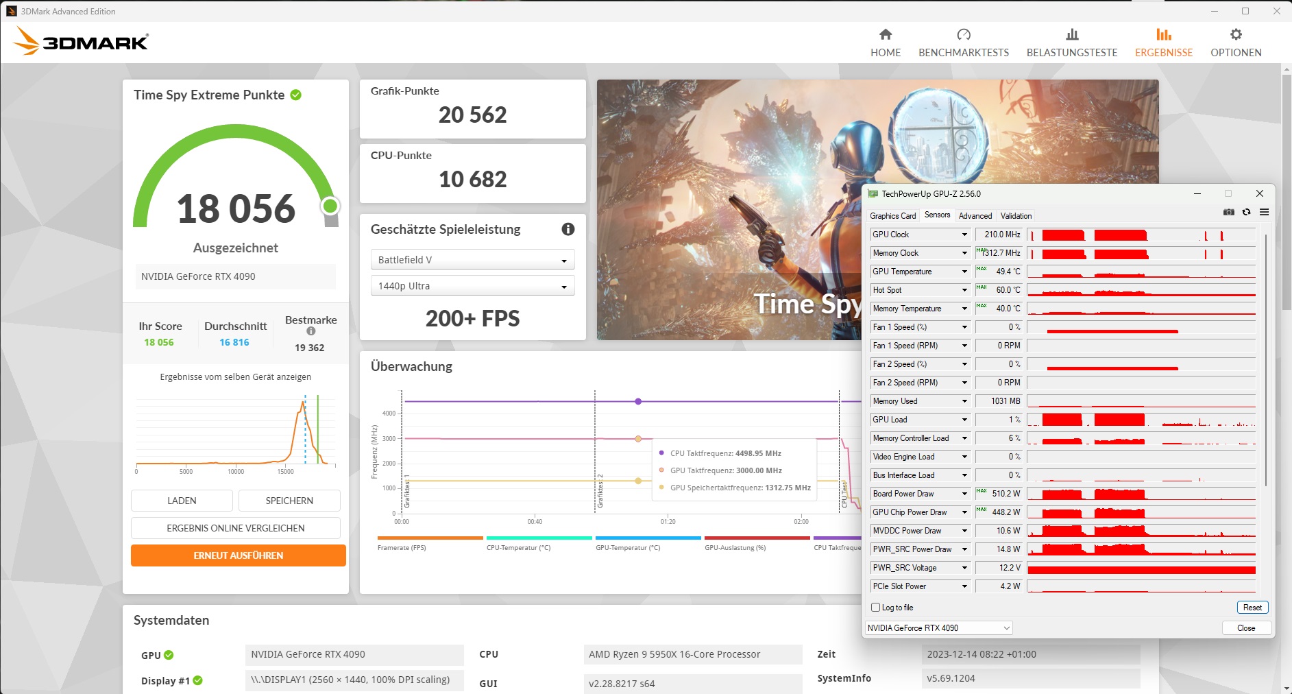Viewport: 1292px width, 694px height.
Task: Open the Memory Clock sensor dropdown arrow
Action: coord(964,253)
